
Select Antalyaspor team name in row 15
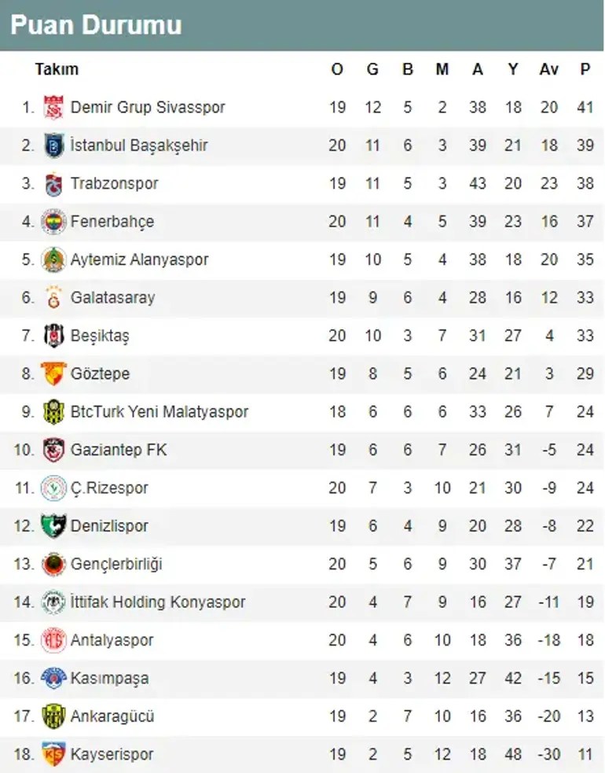pyautogui.click(x=112, y=640)
